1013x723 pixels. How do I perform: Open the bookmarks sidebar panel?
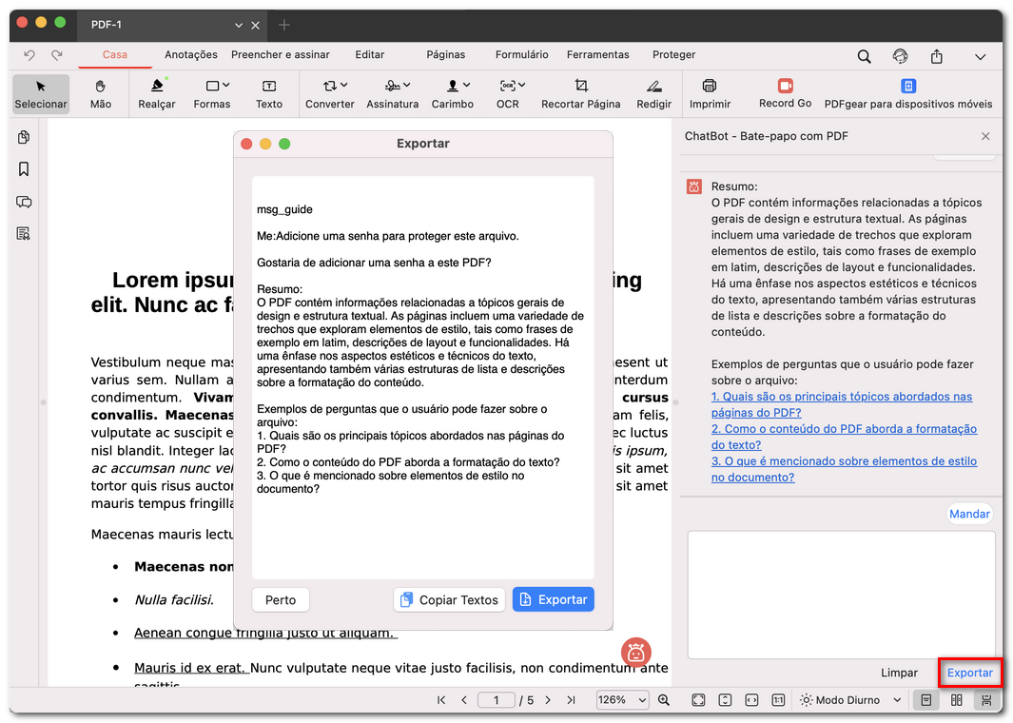(x=24, y=169)
